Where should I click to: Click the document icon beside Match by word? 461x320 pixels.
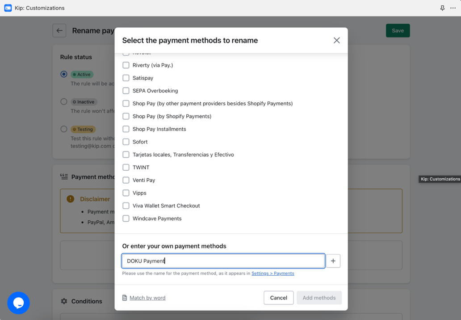(125, 298)
